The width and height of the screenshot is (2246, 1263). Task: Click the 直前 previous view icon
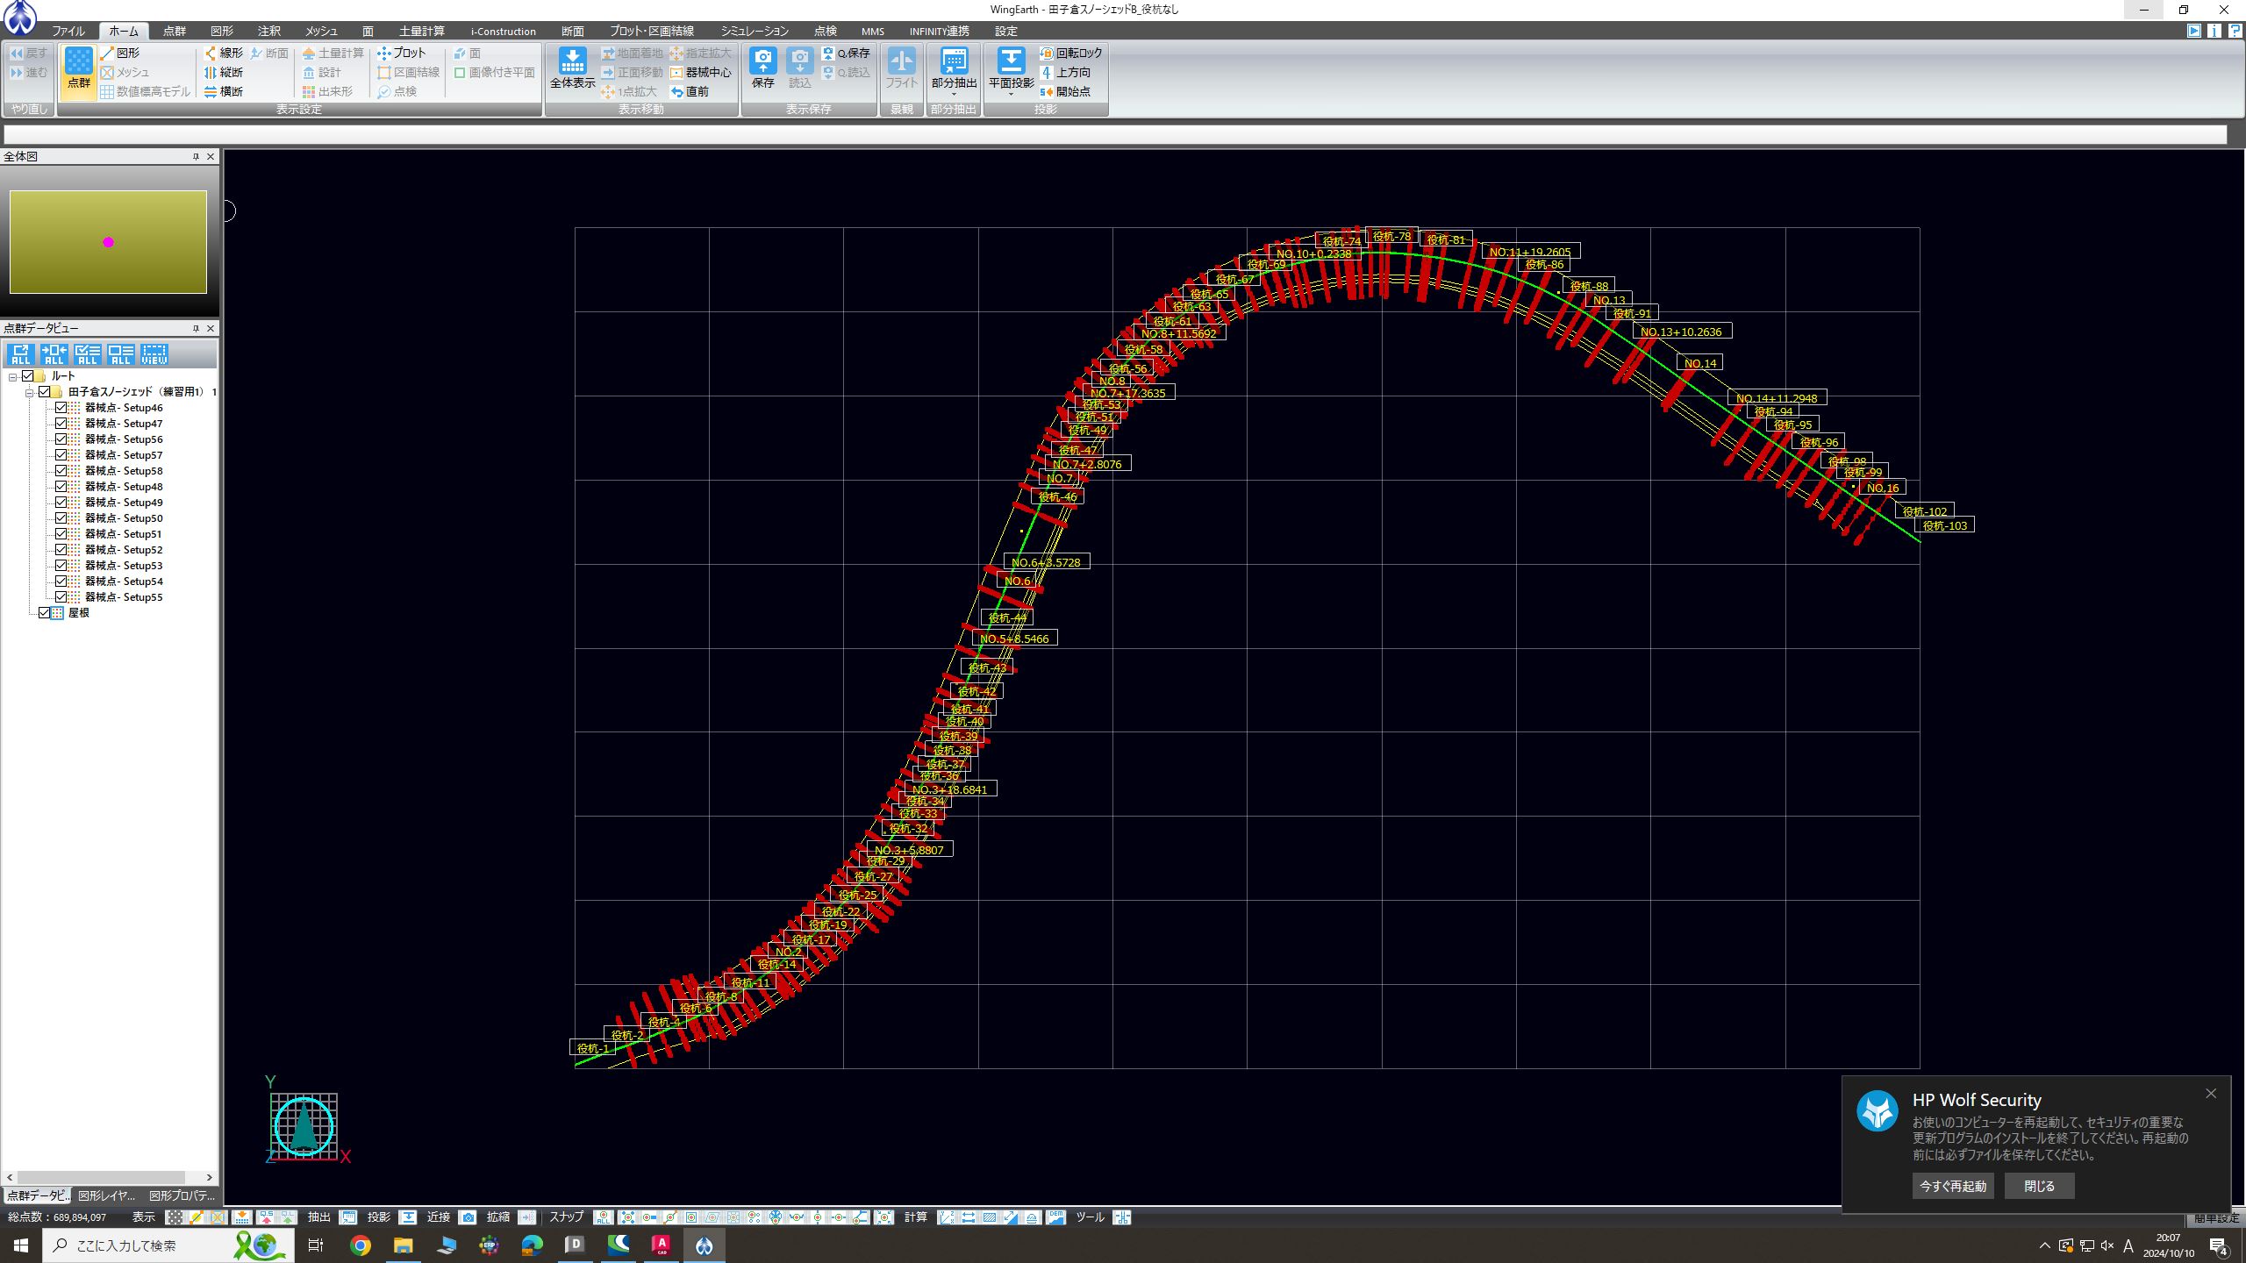point(677,92)
